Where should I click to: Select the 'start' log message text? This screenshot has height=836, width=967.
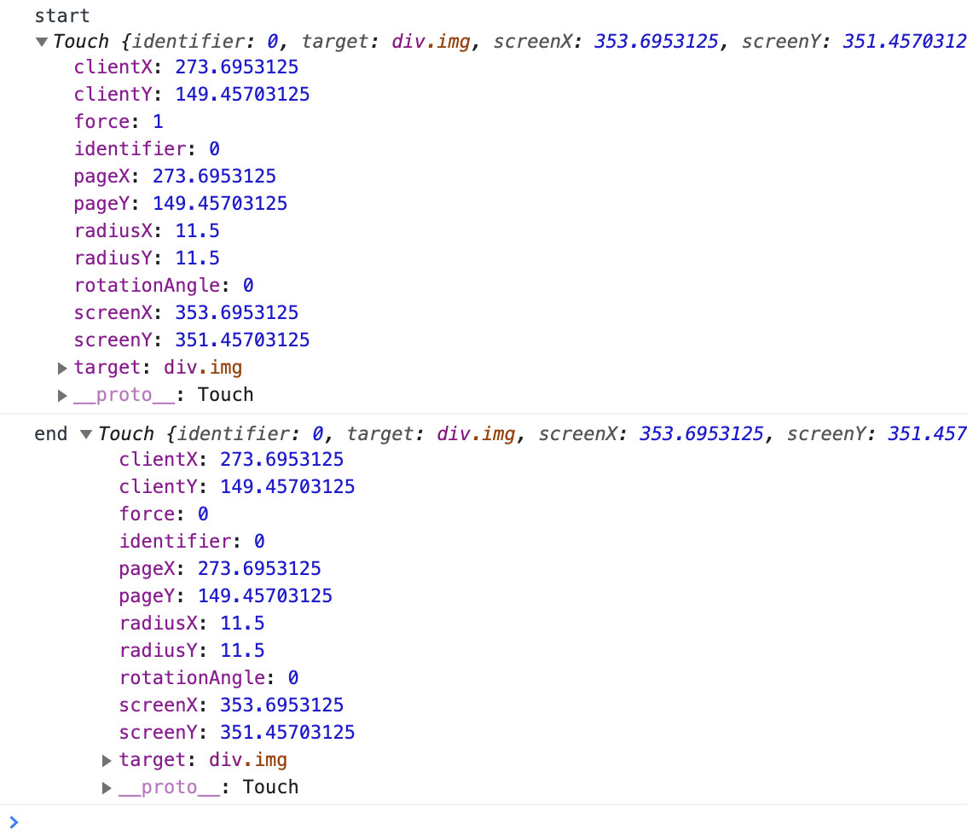[x=61, y=15]
